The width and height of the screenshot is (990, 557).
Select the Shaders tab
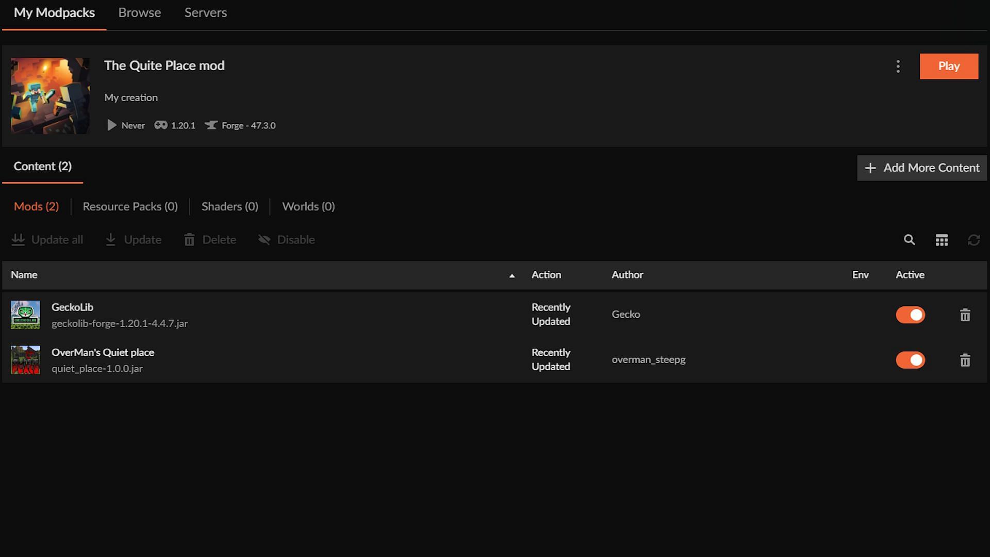[230, 206]
